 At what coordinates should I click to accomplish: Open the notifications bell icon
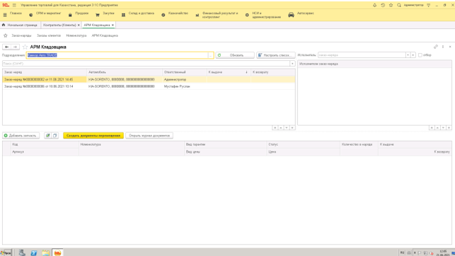point(374,5)
